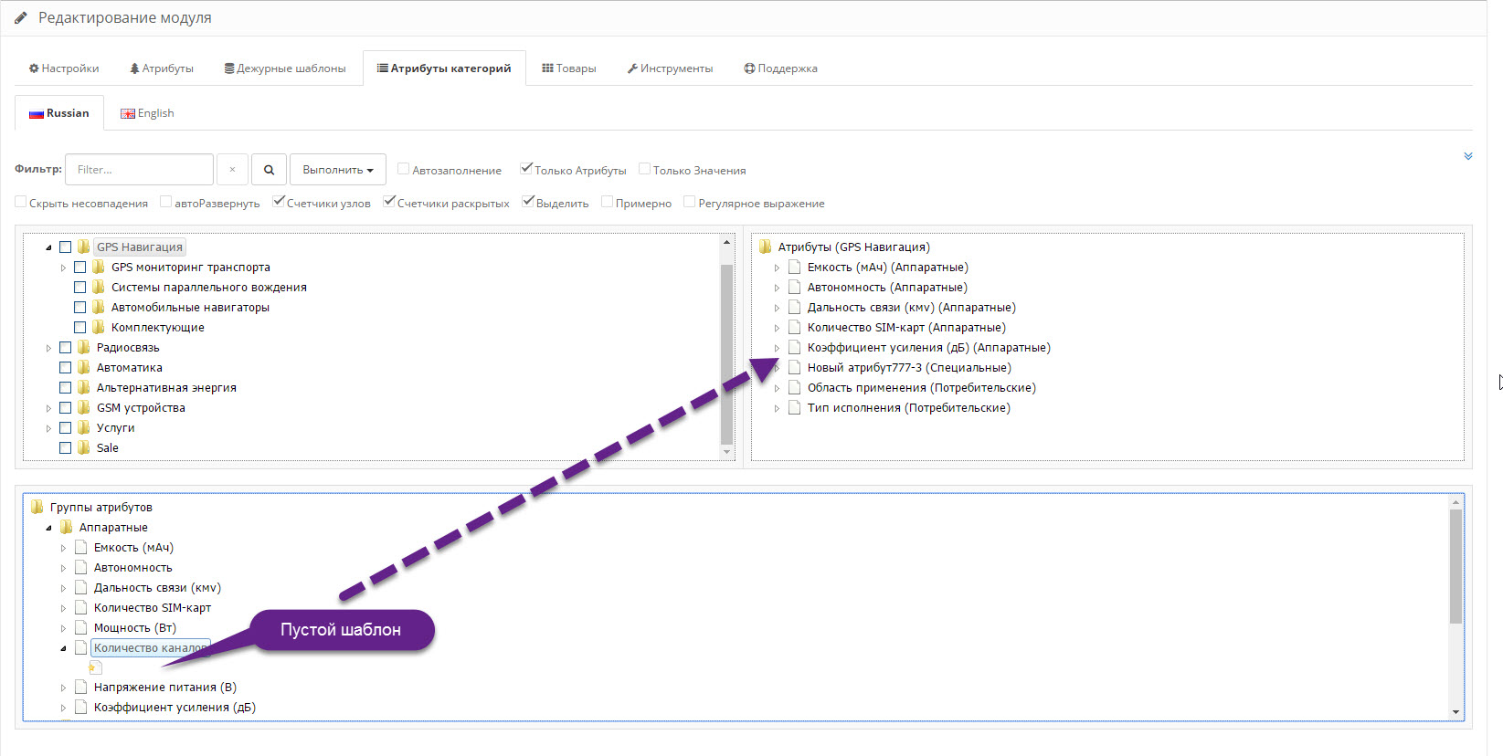Expand the GSM устройства tree node

point(48,408)
